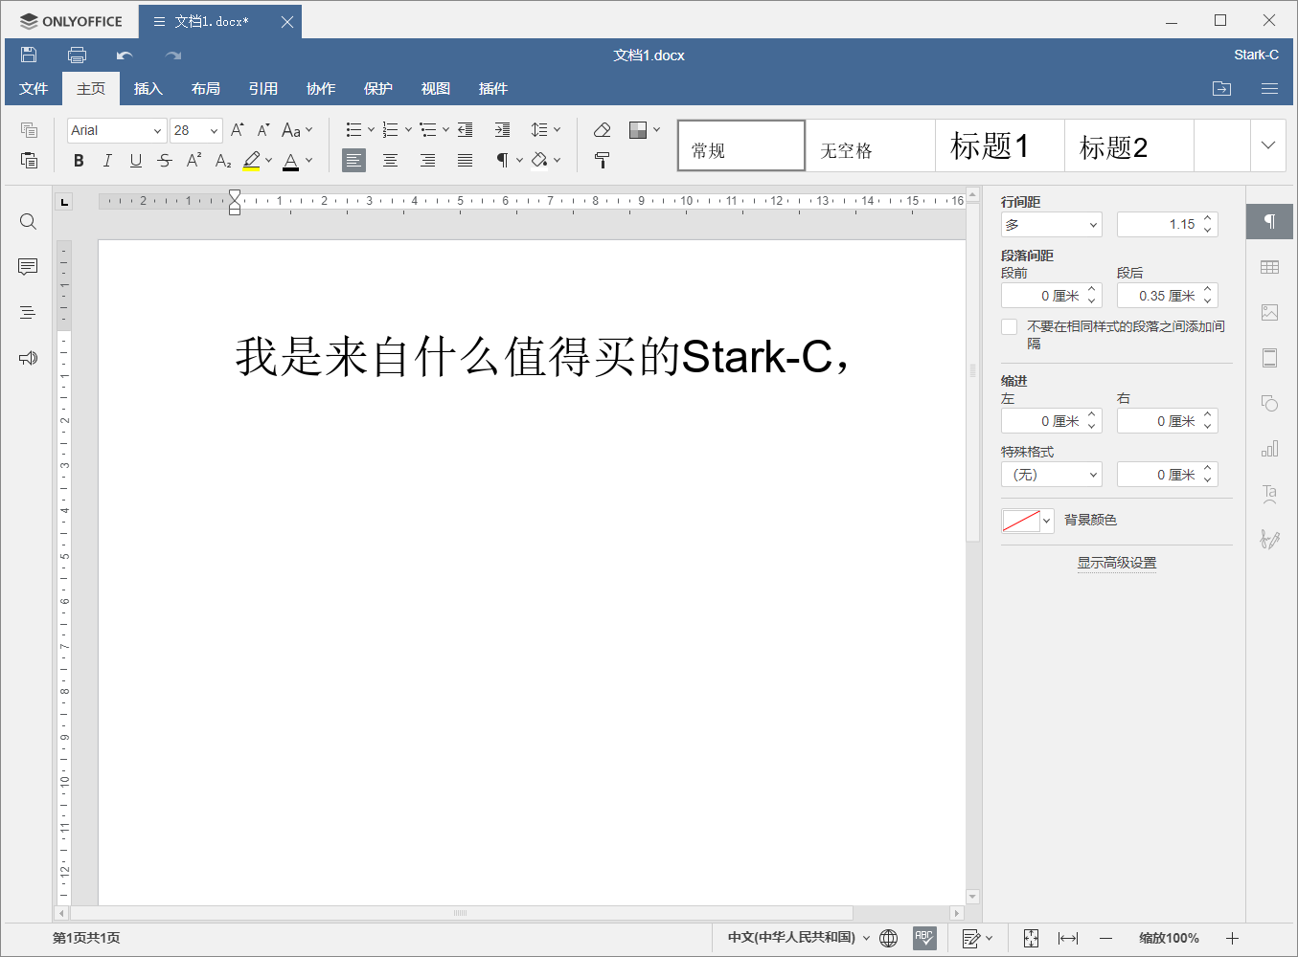Toggle Bold formatting
This screenshot has height=957, width=1298.
coord(79,160)
